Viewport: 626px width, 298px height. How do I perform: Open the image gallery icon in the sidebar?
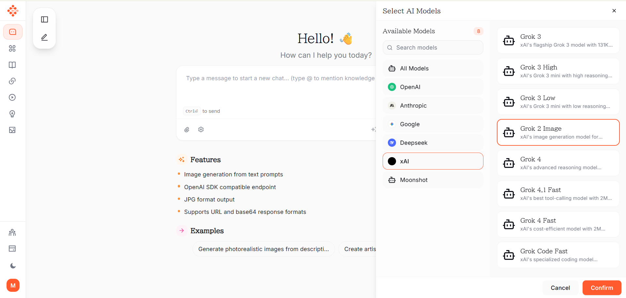pos(12,130)
